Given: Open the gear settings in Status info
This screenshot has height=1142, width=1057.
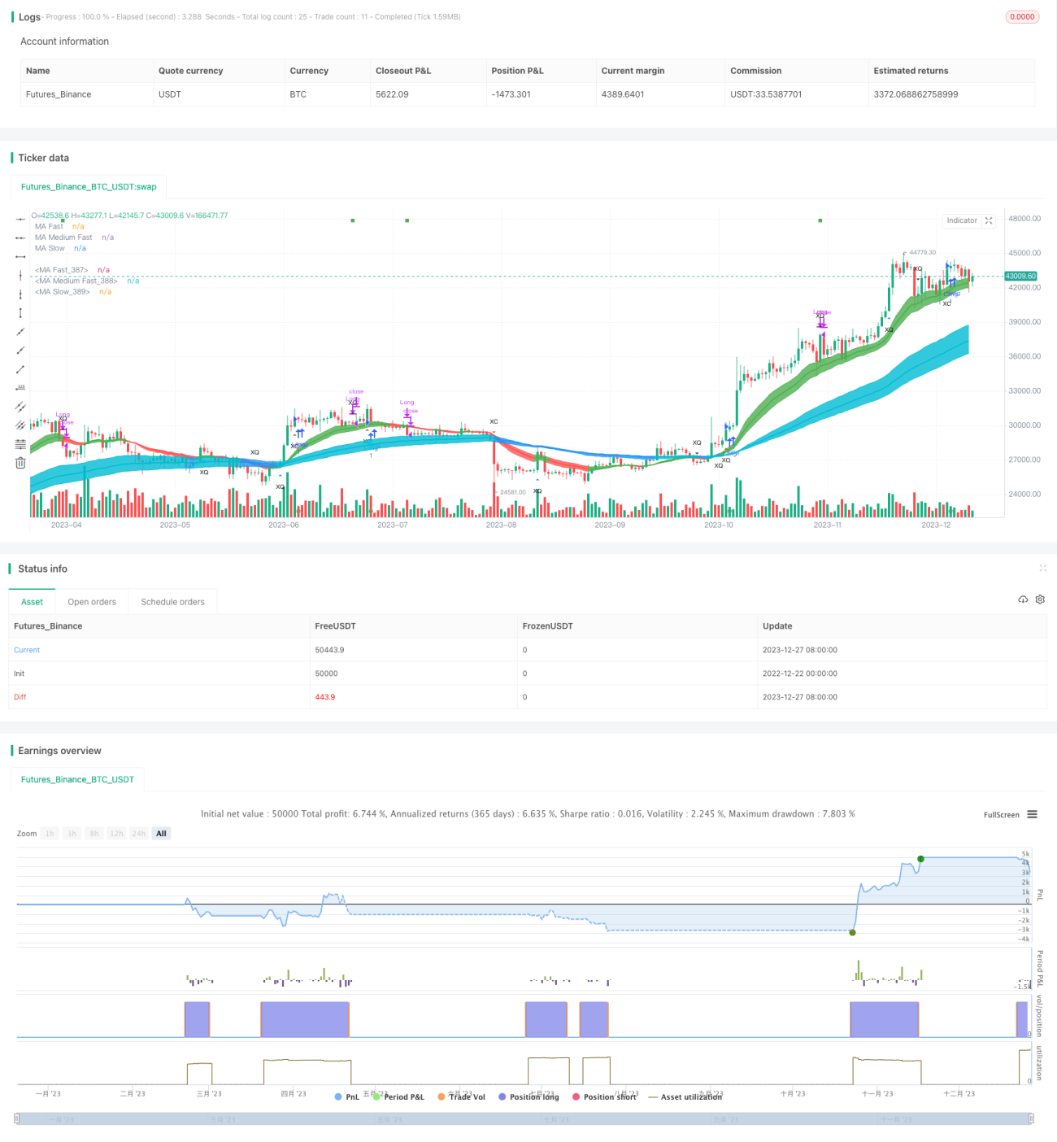Looking at the screenshot, I should [1040, 599].
